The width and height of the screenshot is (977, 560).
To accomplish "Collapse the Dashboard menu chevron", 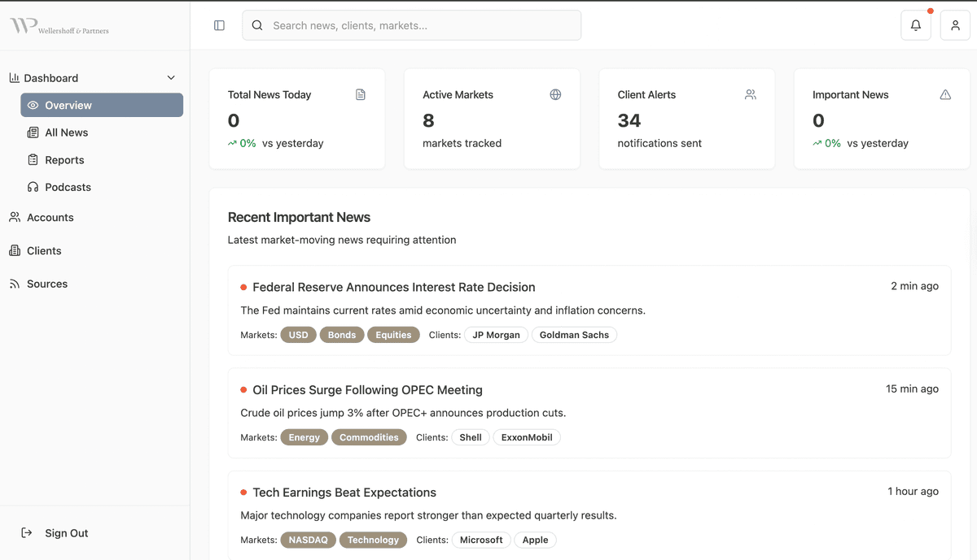I will [171, 78].
